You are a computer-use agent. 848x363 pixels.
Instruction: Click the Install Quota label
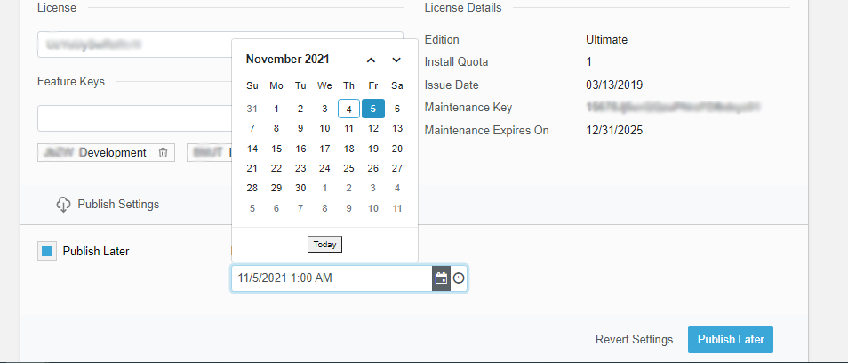point(457,62)
